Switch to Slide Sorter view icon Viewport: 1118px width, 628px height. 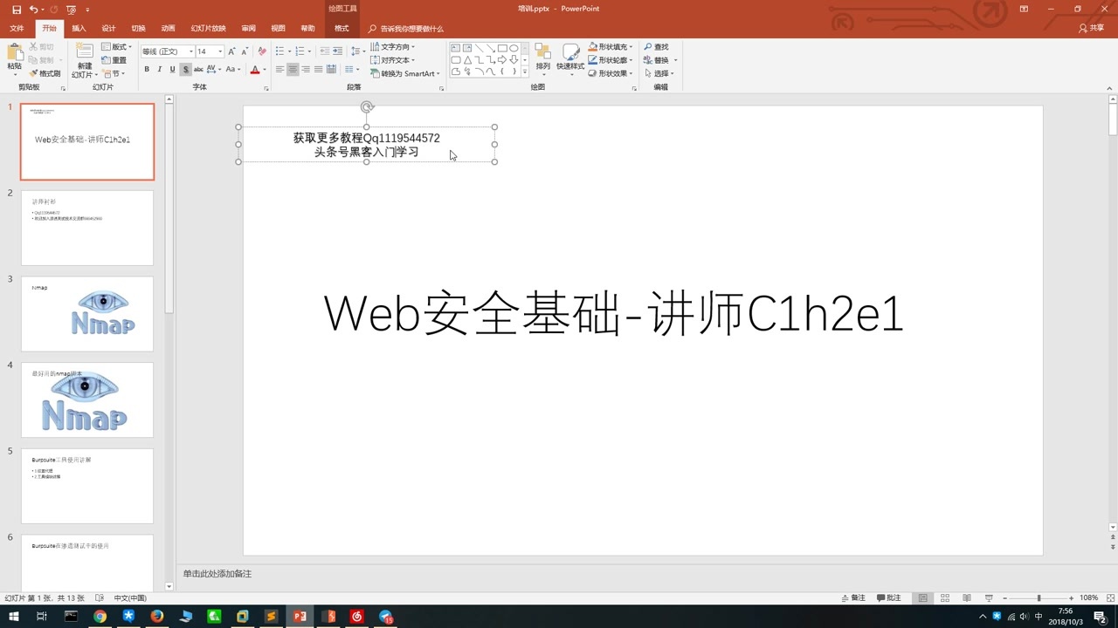pyautogui.click(x=944, y=598)
